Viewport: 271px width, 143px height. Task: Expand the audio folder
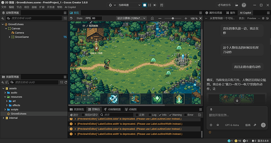[x=5, y=93]
